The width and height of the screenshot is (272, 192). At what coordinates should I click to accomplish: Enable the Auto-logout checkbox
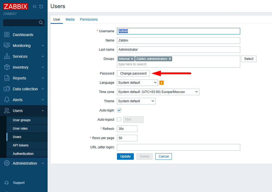click(119, 119)
